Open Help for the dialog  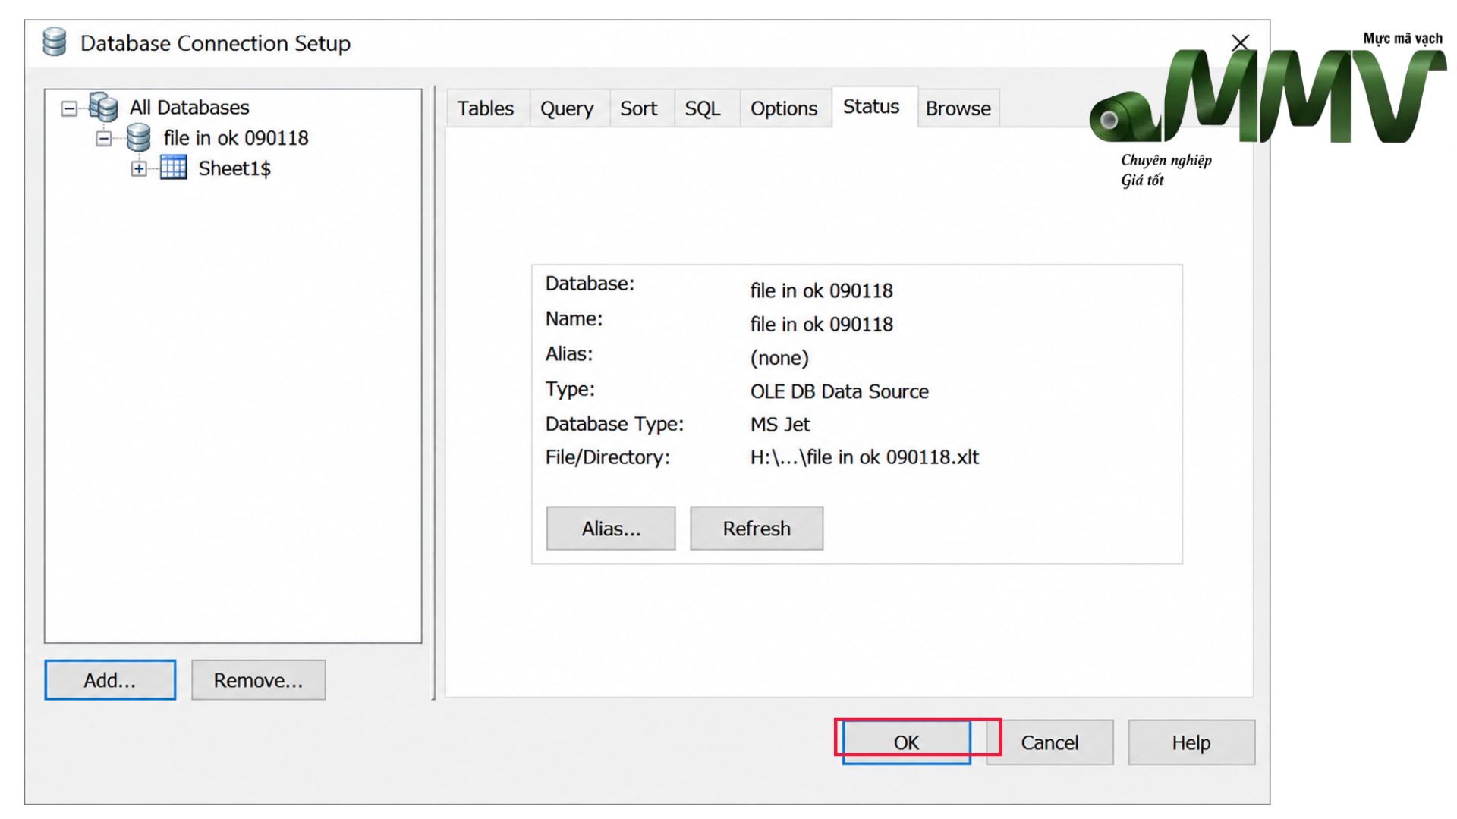click(1191, 742)
